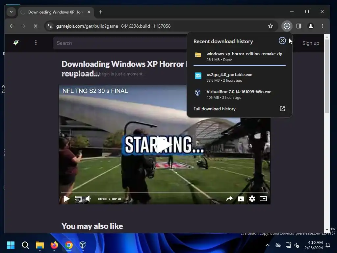
Task: Go back to previous page
Action: pos(12,26)
